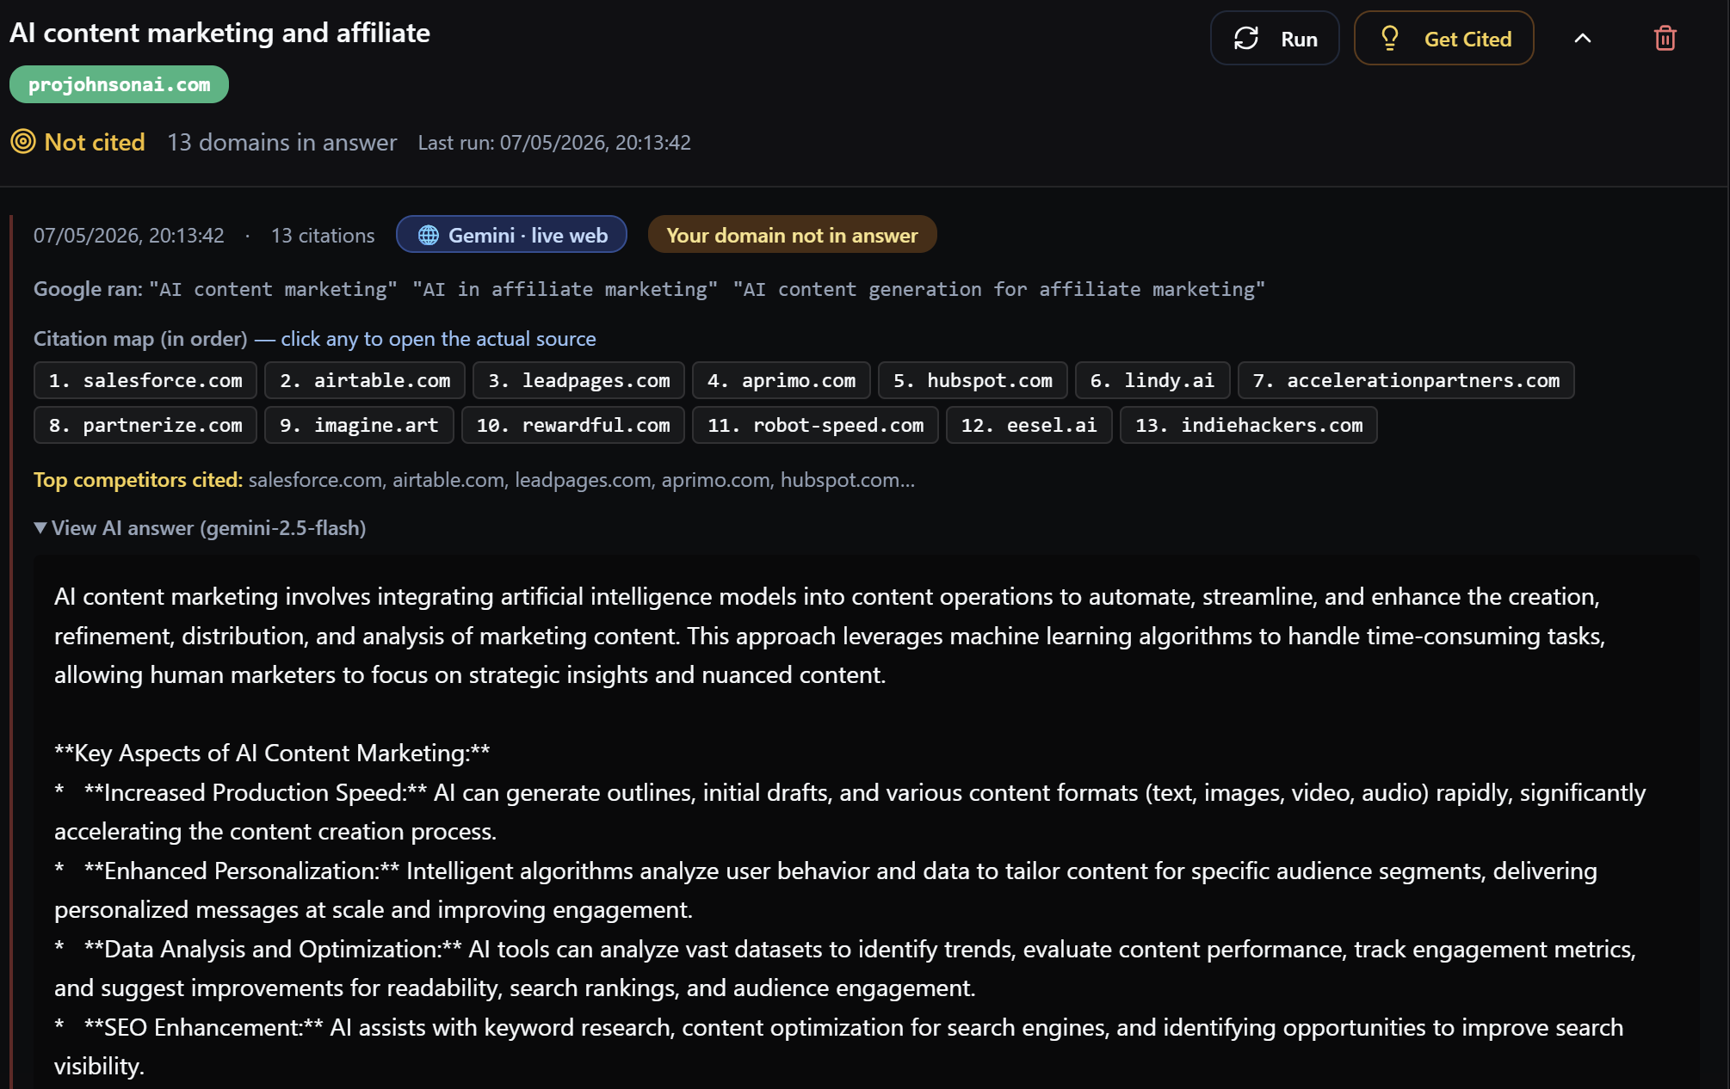The image size is (1730, 1089).
Task: Click Key Aspects of AI Content Marketing heading
Action: (x=272, y=753)
